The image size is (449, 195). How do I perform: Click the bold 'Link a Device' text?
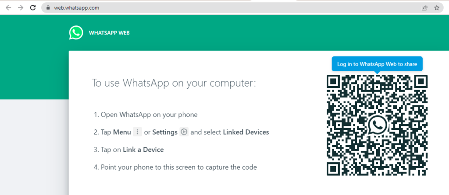(143, 150)
